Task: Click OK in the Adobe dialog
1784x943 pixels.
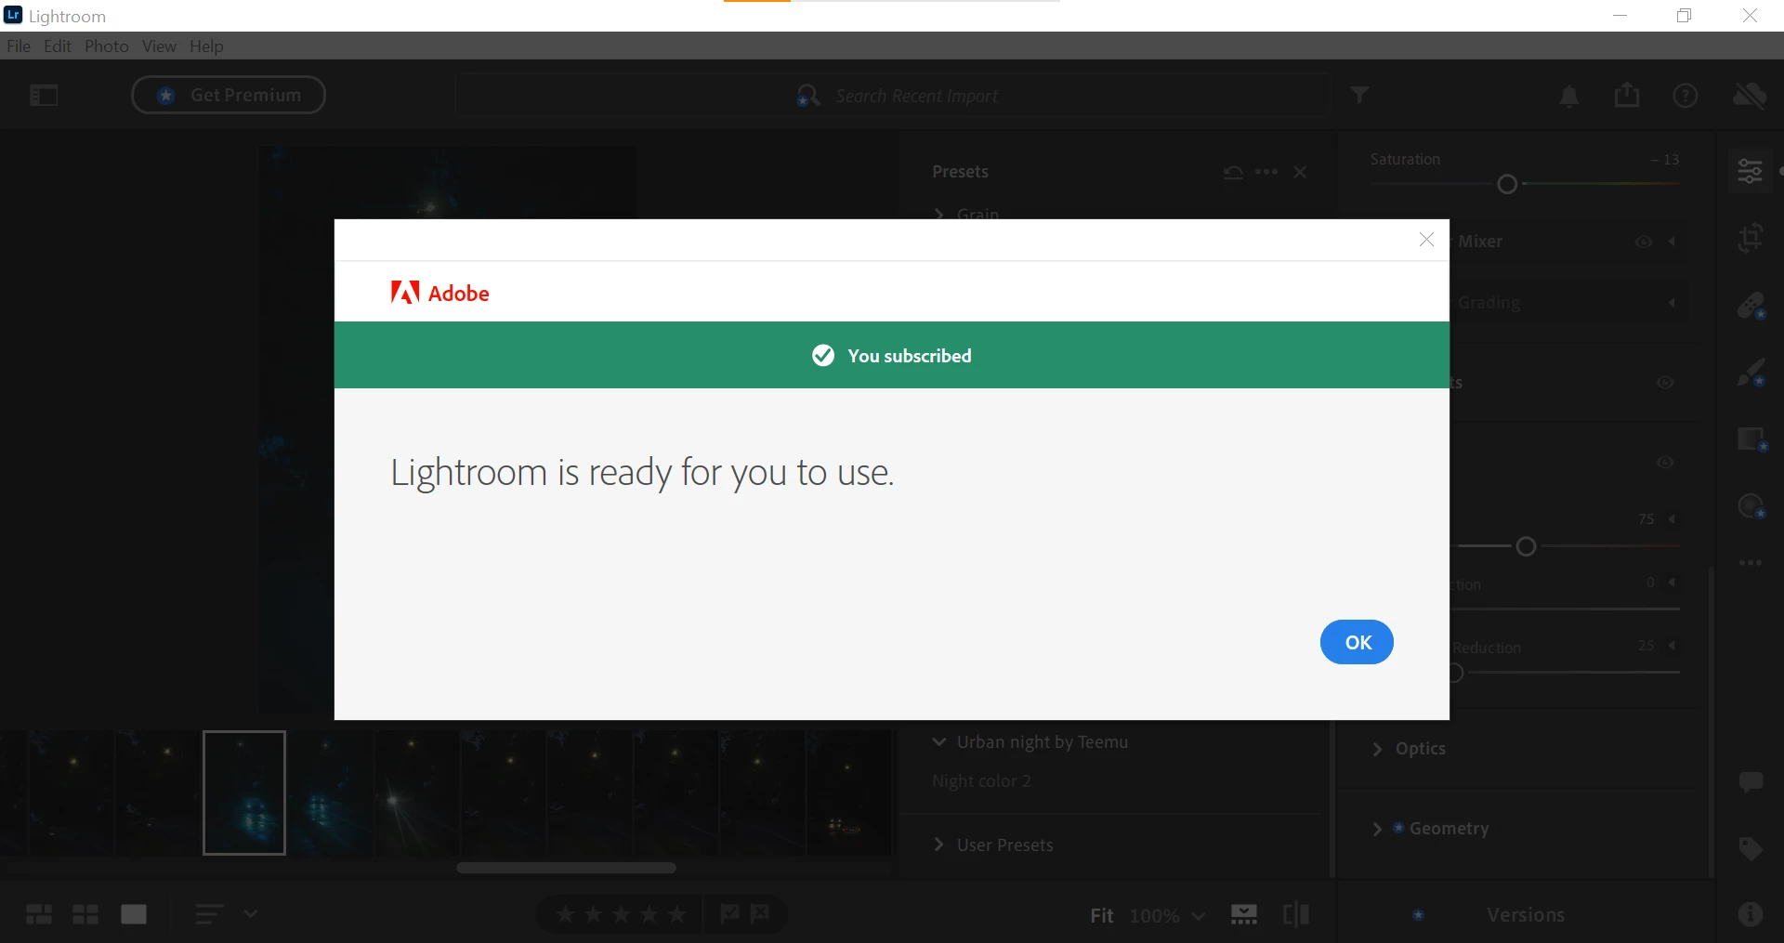Action: coord(1356,642)
